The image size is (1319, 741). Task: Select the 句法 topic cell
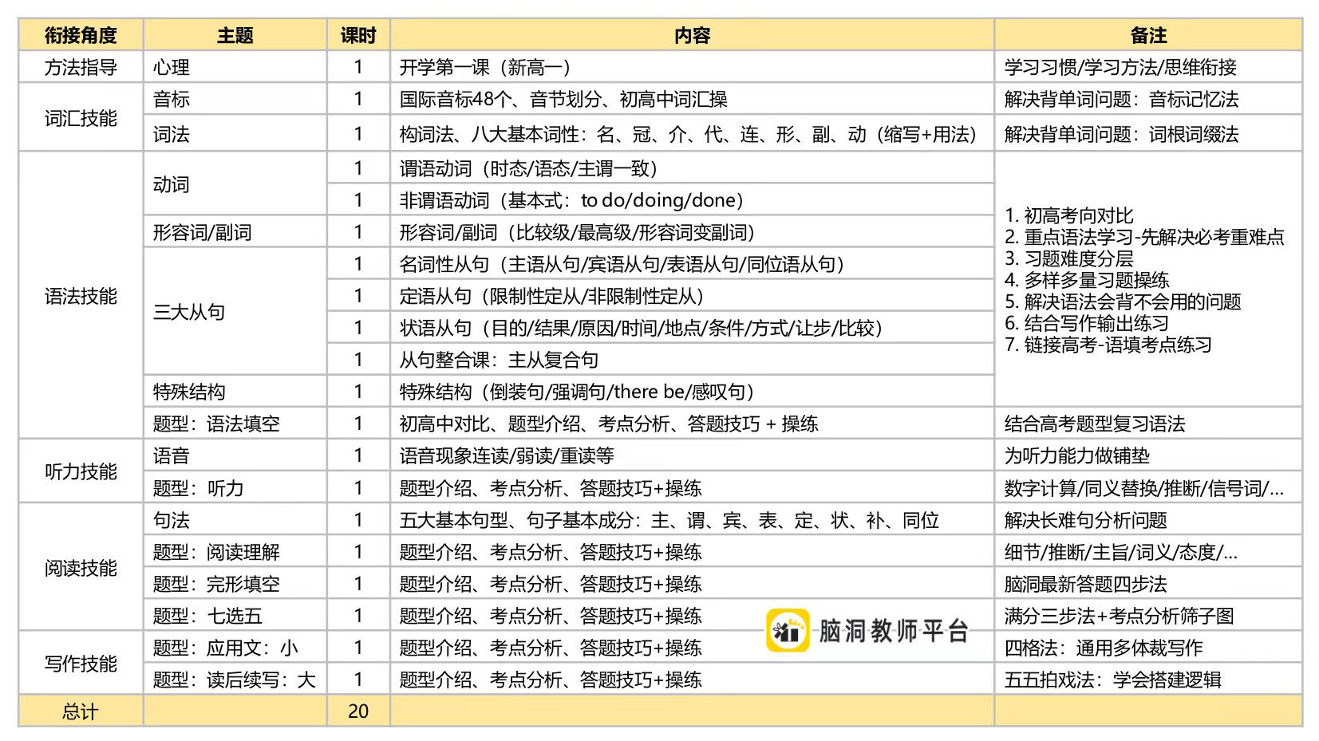[235, 519]
